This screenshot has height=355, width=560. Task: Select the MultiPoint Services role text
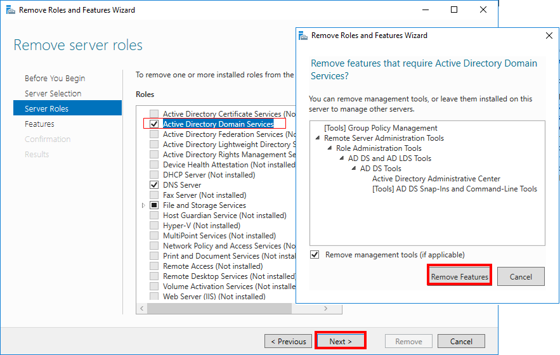219,236
